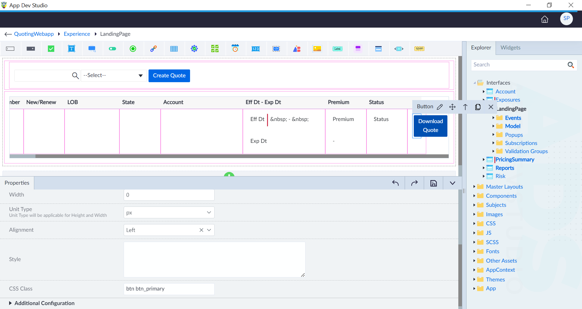Go to the home screen icon
Screen dimensions: 582x309
click(545, 19)
